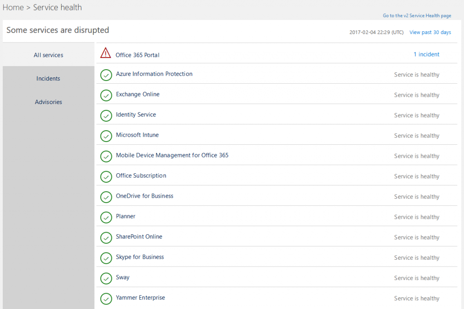Go to the v2 Service Health page

[417, 15]
